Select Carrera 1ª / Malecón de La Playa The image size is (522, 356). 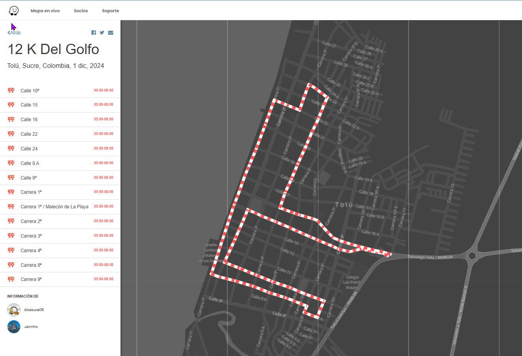[x=55, y=207]
